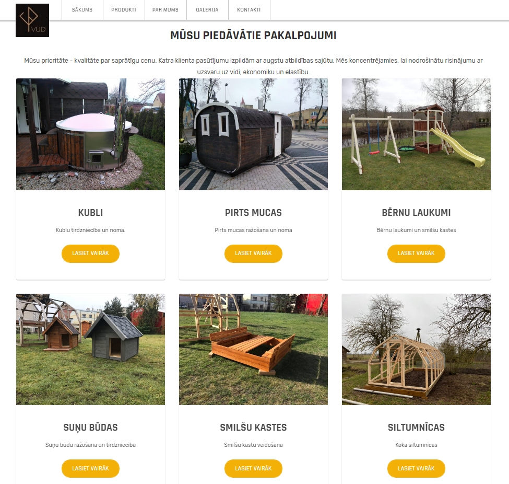Open the SĀKUMS menu item
The height and width of the screenshot is (484, 509).
82,10
